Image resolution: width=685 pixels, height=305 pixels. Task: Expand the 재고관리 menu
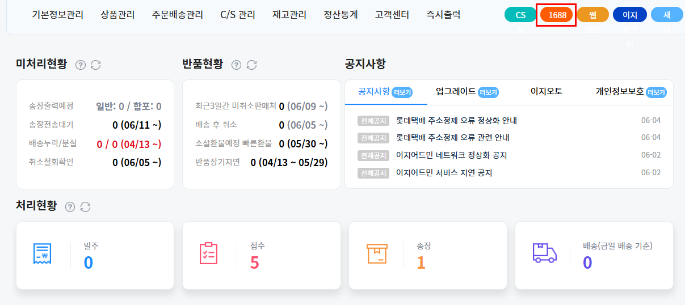(289, 15)
